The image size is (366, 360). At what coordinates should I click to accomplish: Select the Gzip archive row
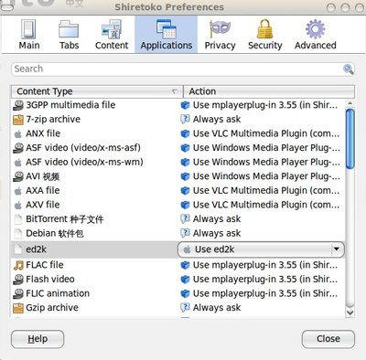pos(178,308)
